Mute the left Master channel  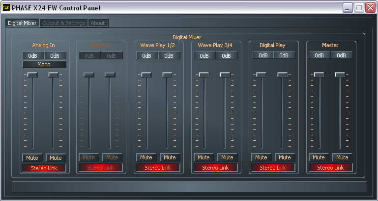pos(319,157)
